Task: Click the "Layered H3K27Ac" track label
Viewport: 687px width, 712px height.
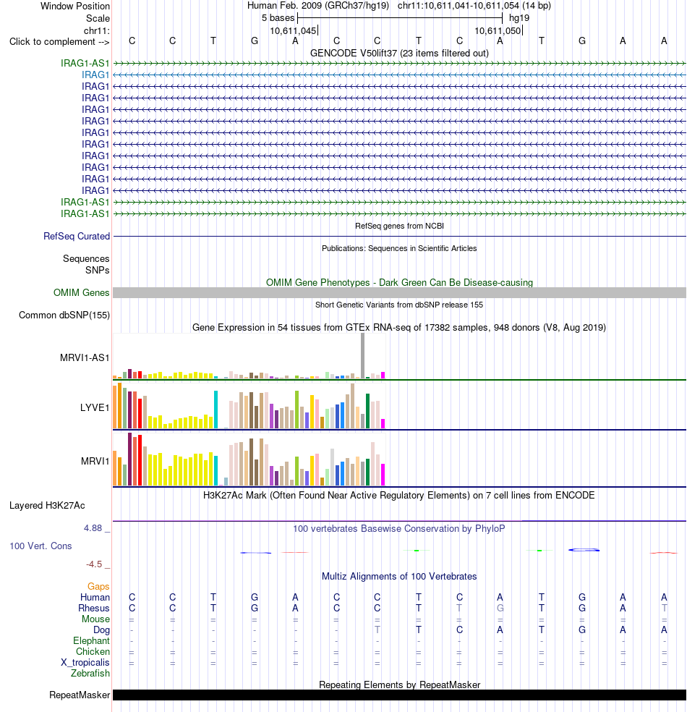Action: point(47,505)
